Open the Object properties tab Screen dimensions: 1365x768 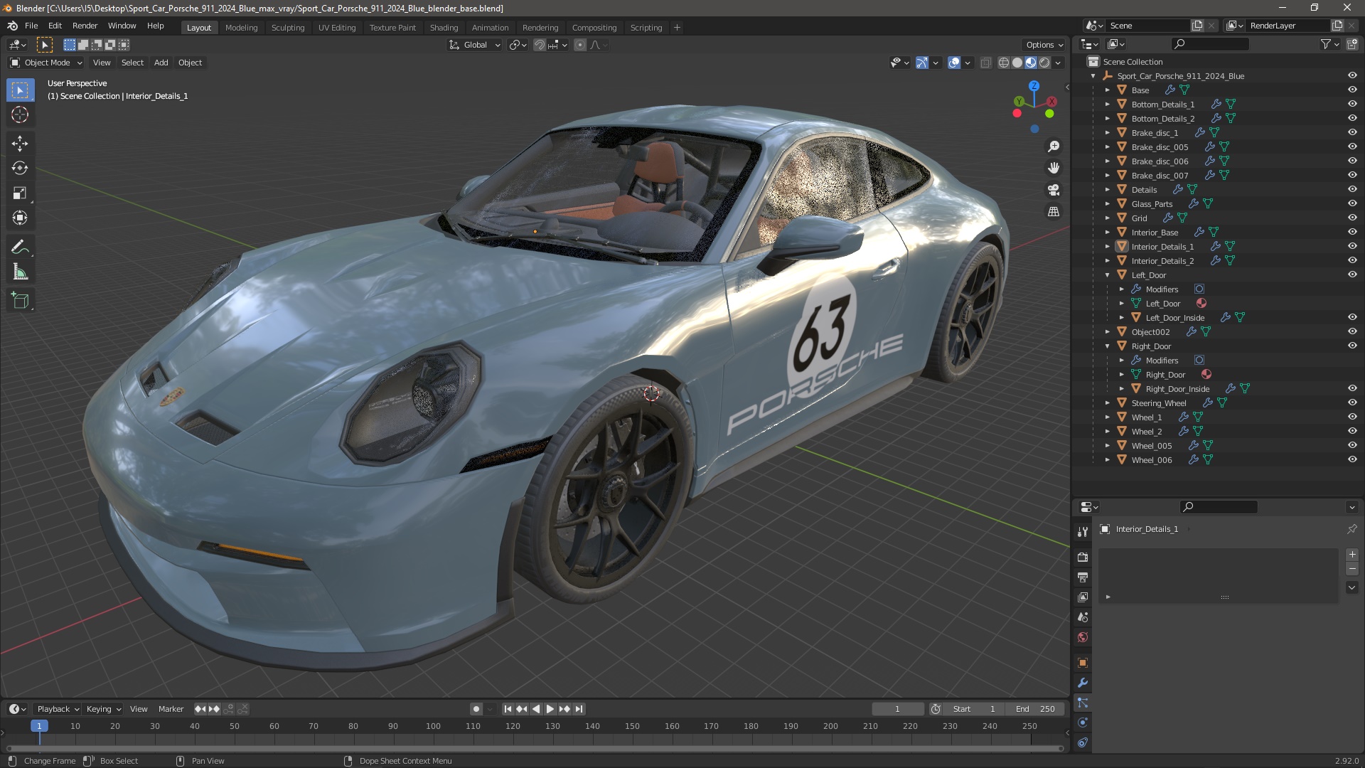[1083, 663]
